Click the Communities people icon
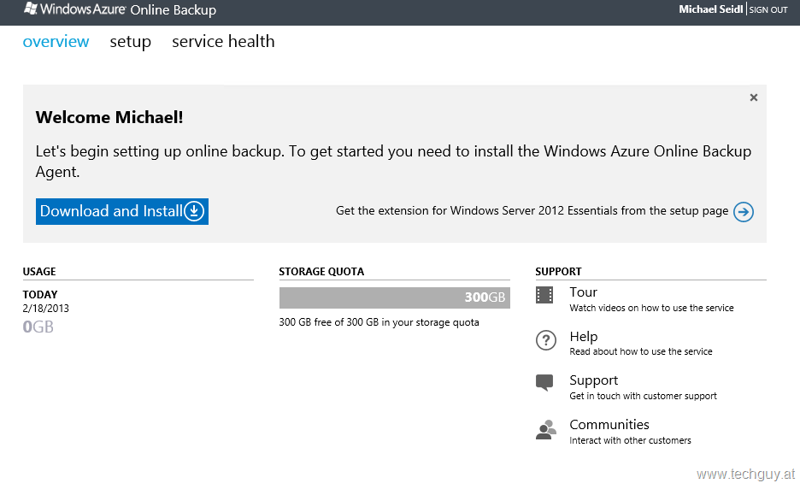Image resolution: width=800 pixels, height=483 pixels. (546, 429)
